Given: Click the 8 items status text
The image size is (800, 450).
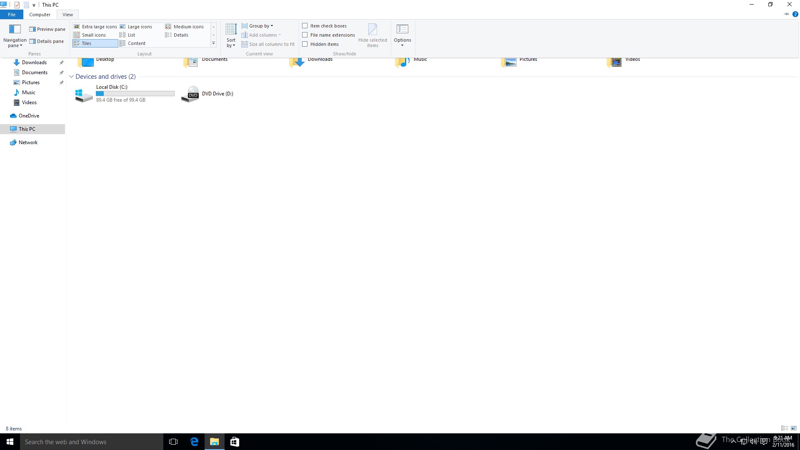Looking at the screenshot, I should pos(14,429).
